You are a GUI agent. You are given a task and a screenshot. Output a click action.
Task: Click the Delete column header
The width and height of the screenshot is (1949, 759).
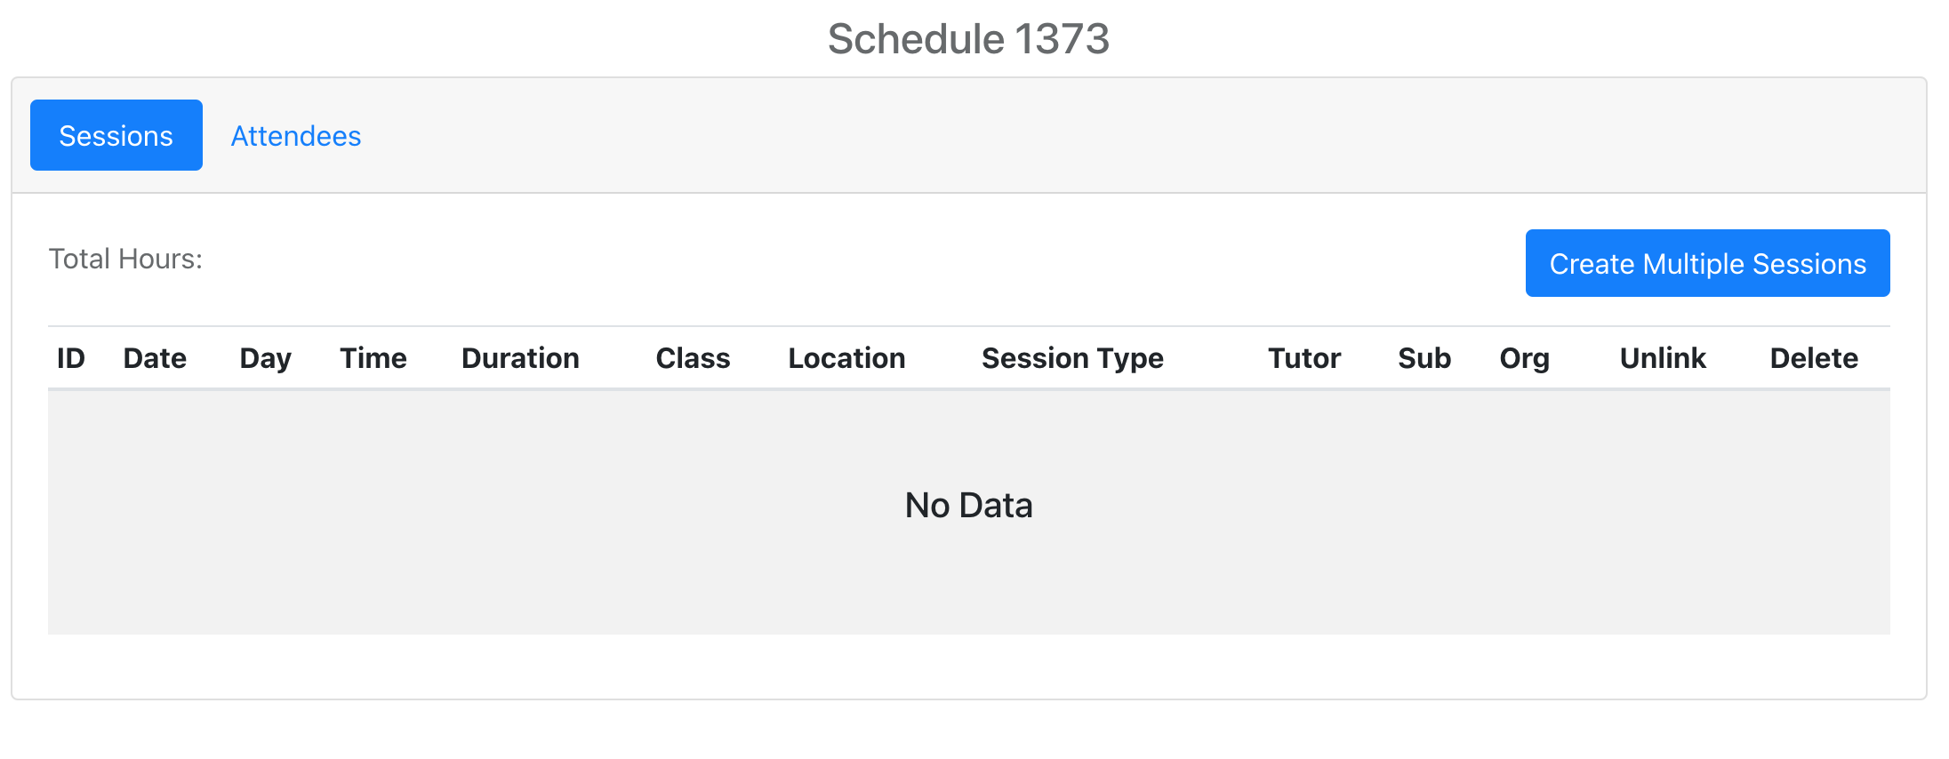tap(1813, 358)
